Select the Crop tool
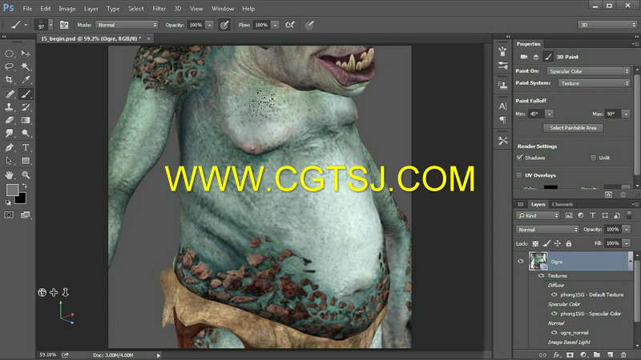The width and height of the screenshot is (641, 360). [x=9, y=79]
